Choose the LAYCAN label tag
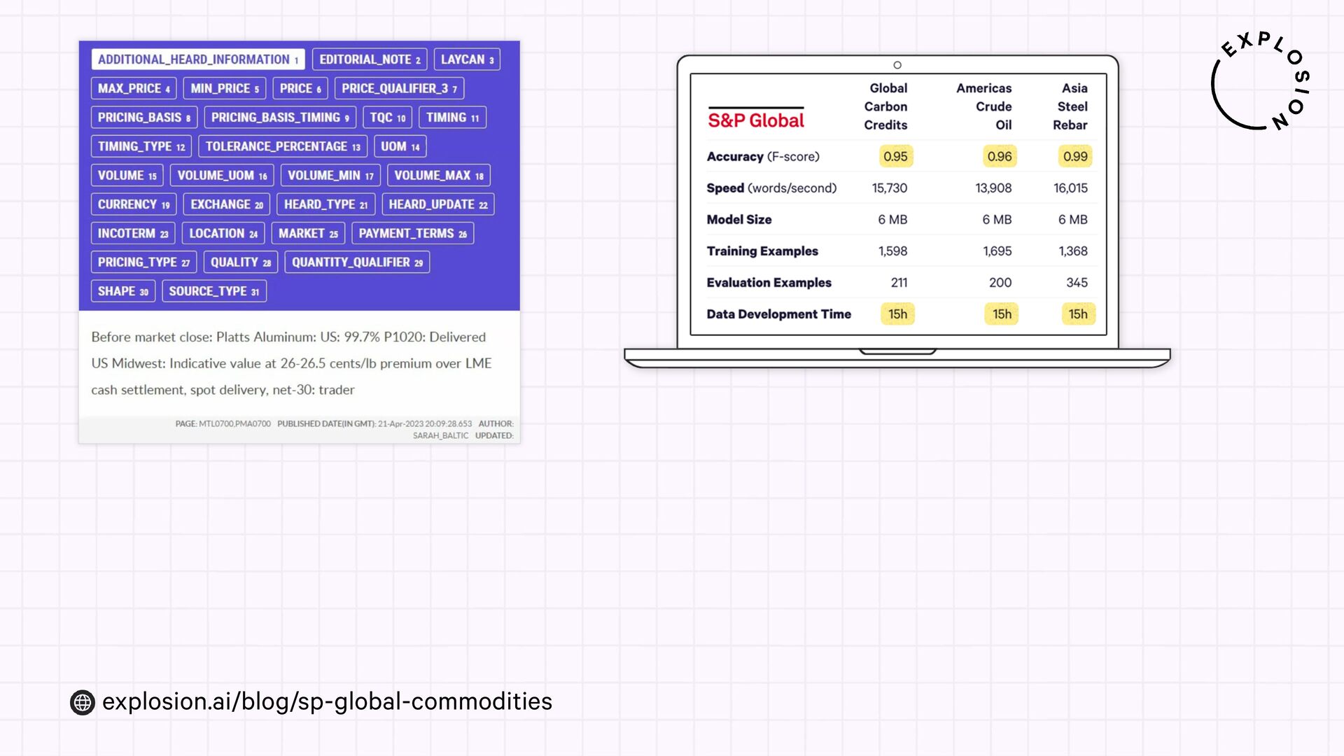This screenshot has height=756, width=1344. coord(467,59)
